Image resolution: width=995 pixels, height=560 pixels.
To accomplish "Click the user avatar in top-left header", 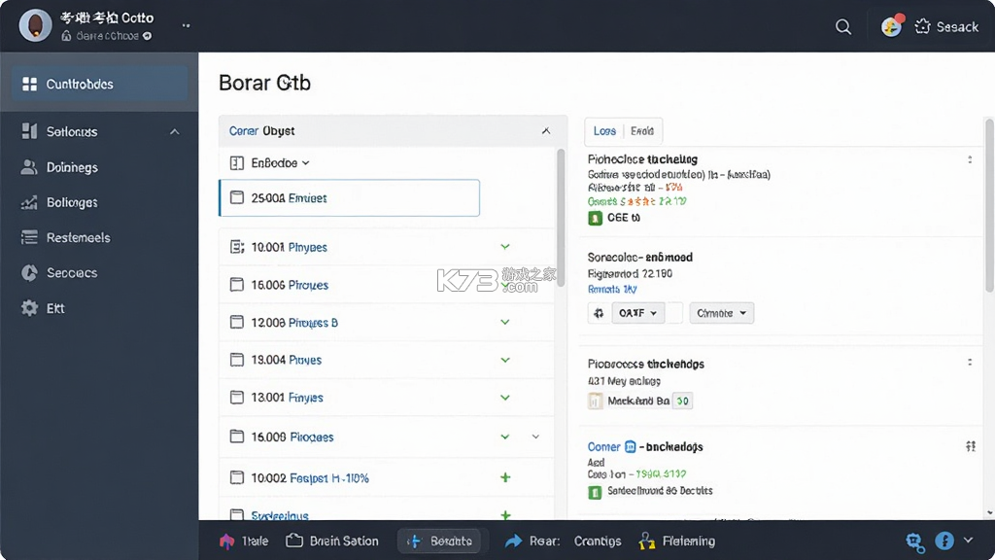I will [x=35, y=25].
